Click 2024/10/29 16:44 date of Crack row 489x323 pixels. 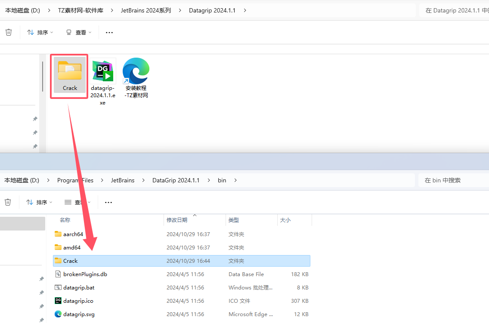click(x=189, y=261)
